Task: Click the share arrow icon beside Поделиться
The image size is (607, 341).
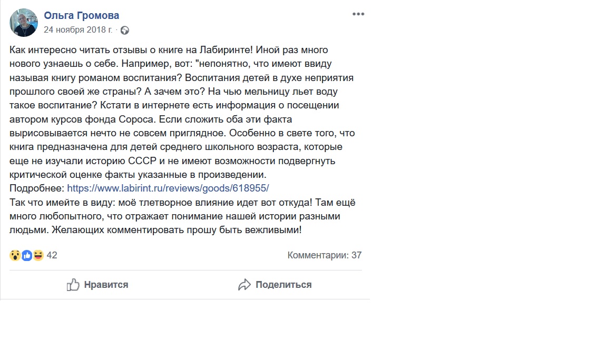Action: point(244,285)
